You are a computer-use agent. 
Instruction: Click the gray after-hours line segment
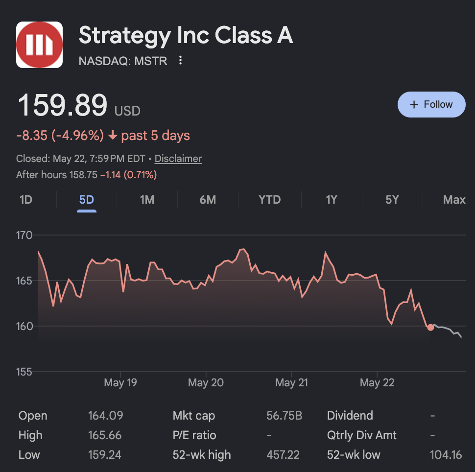[448, 330]
